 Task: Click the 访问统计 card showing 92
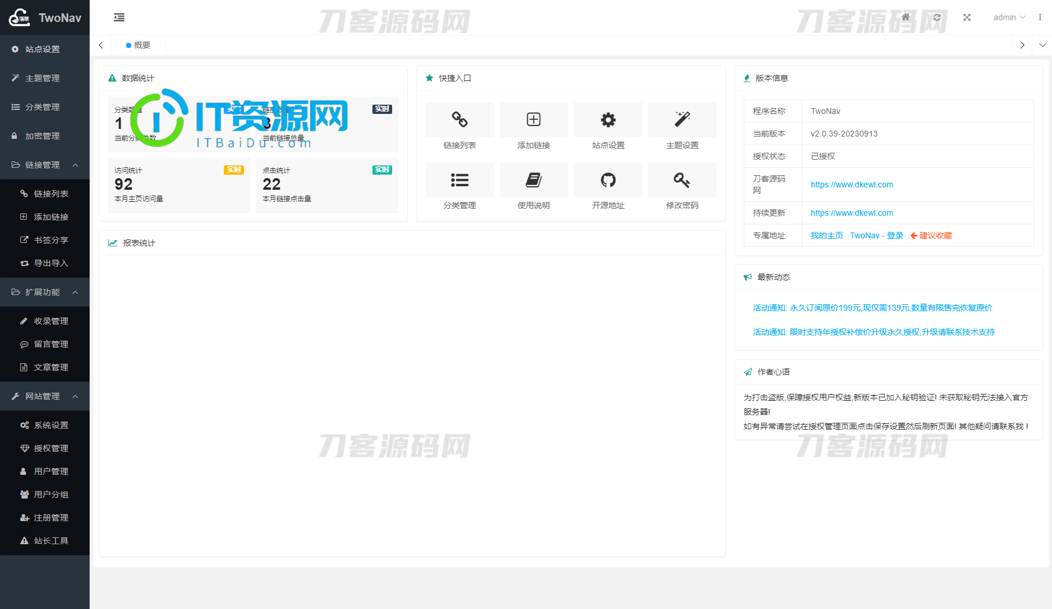(179, 185)
